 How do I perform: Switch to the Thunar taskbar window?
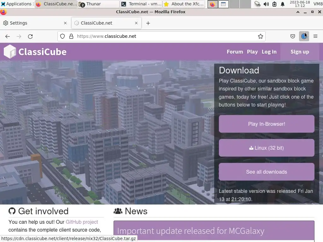[x=99, y=4]
